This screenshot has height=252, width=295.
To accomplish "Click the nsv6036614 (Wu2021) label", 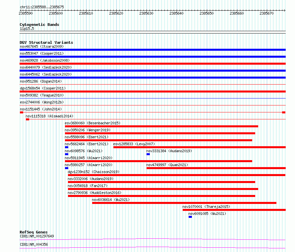I will (111, 200).
